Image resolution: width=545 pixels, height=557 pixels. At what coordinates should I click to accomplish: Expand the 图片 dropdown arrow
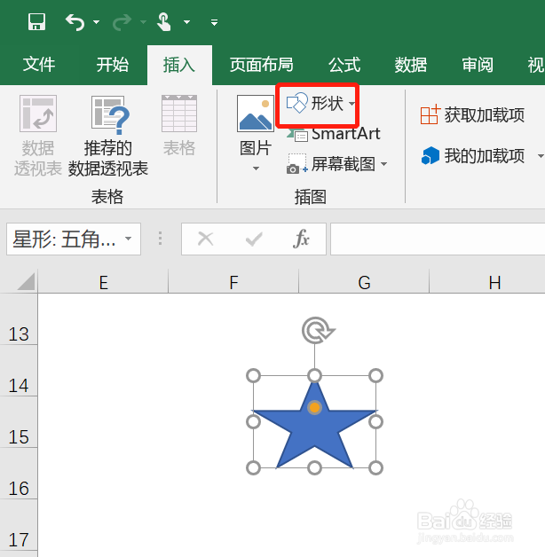tap(256, 169)
